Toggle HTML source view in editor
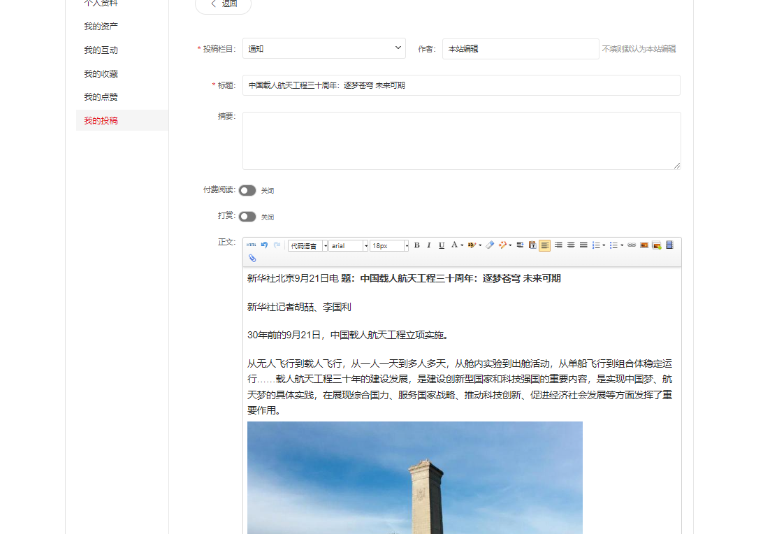 [x=251, y=245]
